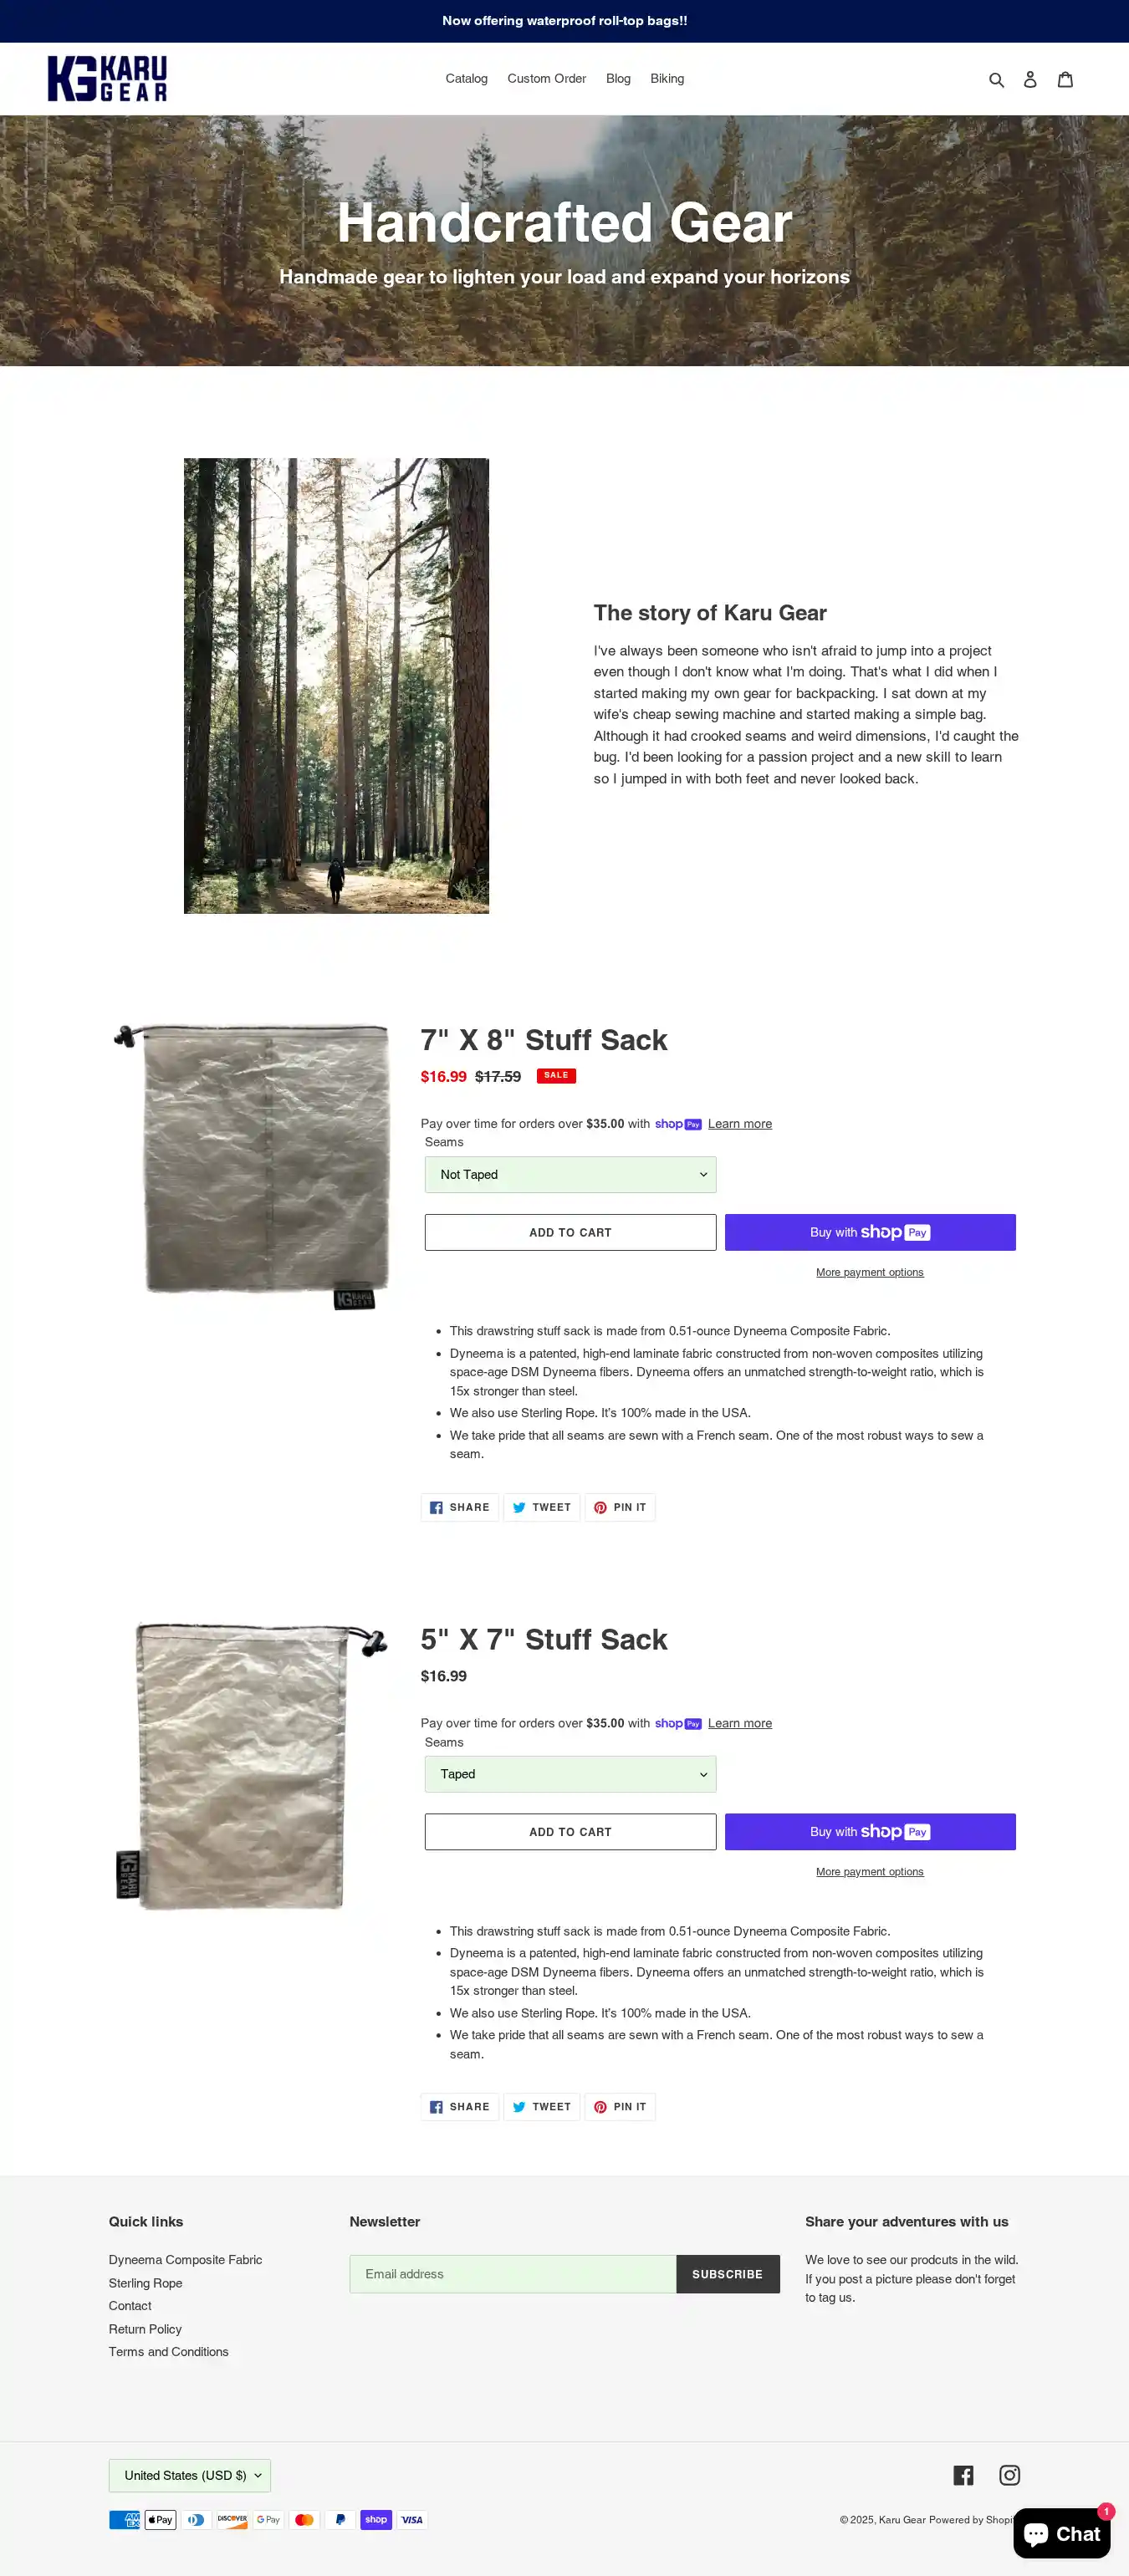Viewport: 1129px width, 2576px height.
Task: Open the Chat widget
Action: (x=1061, y=2533)
